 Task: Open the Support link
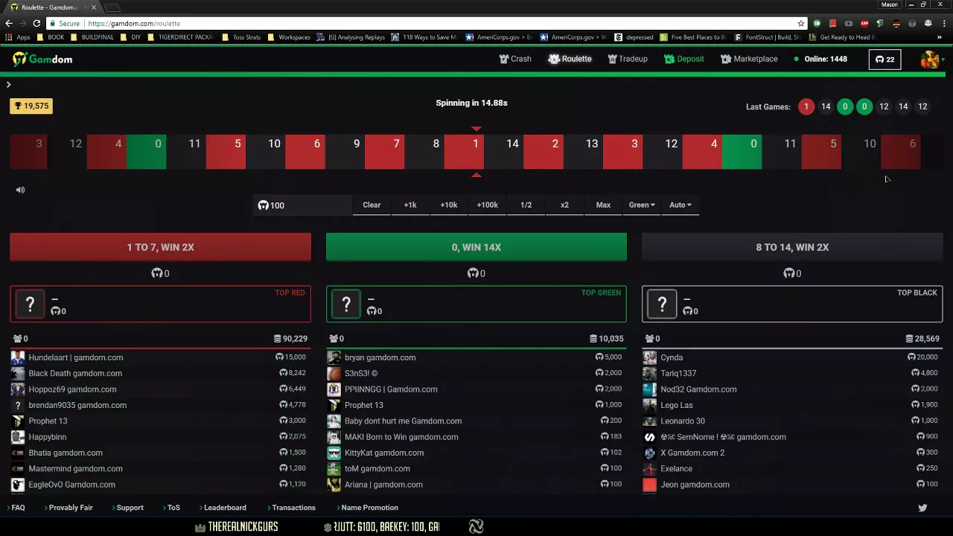(x=130, y=508)
